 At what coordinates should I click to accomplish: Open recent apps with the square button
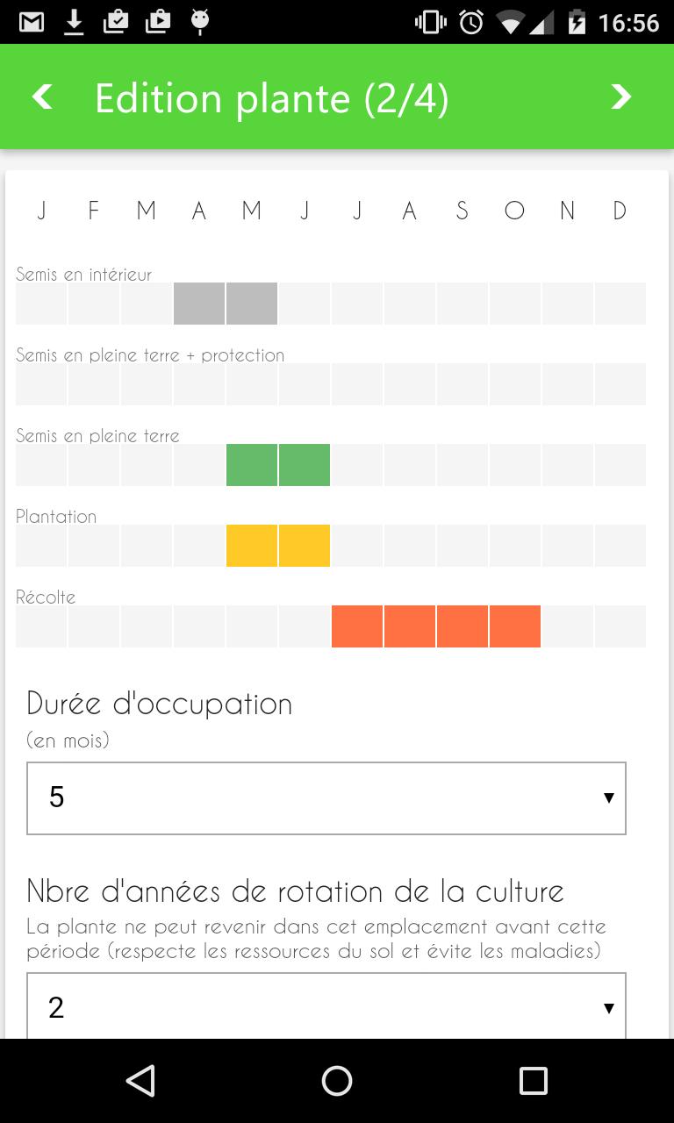(x=533, y=1081)
